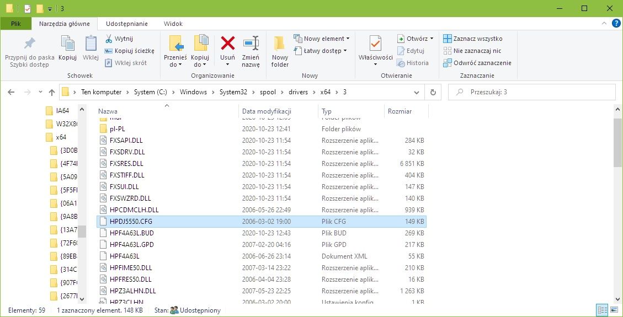Rename file with Zmień nazwę
This screenshot has height=317, width=623.
[251, 52]
